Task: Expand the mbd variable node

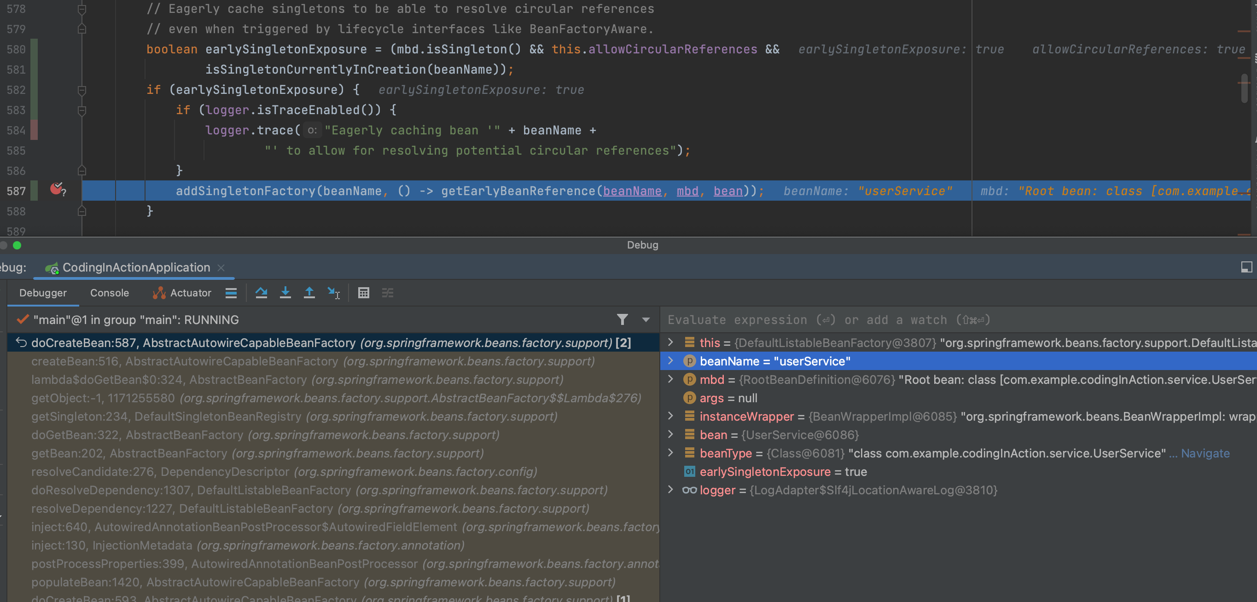Action: coord(670,379)
